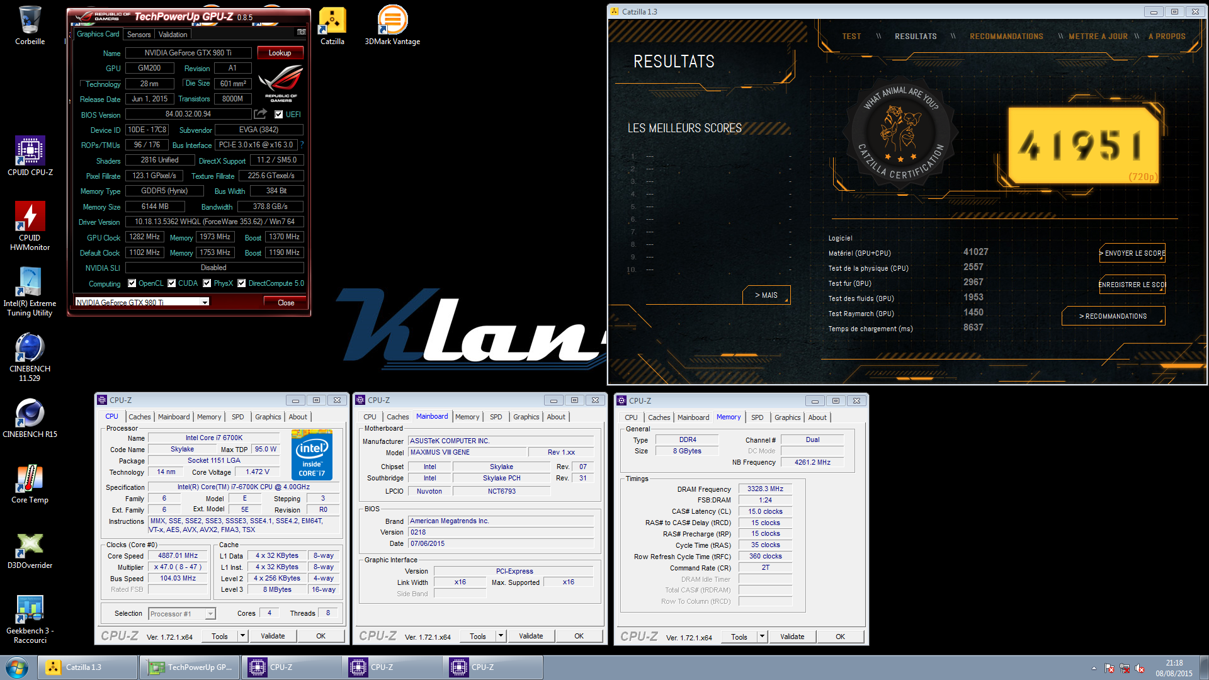The width and height of the screenshot is (1209, 680).
Task: Click ENREGISTRER LE SCORE button
Action: (1132, 285)
